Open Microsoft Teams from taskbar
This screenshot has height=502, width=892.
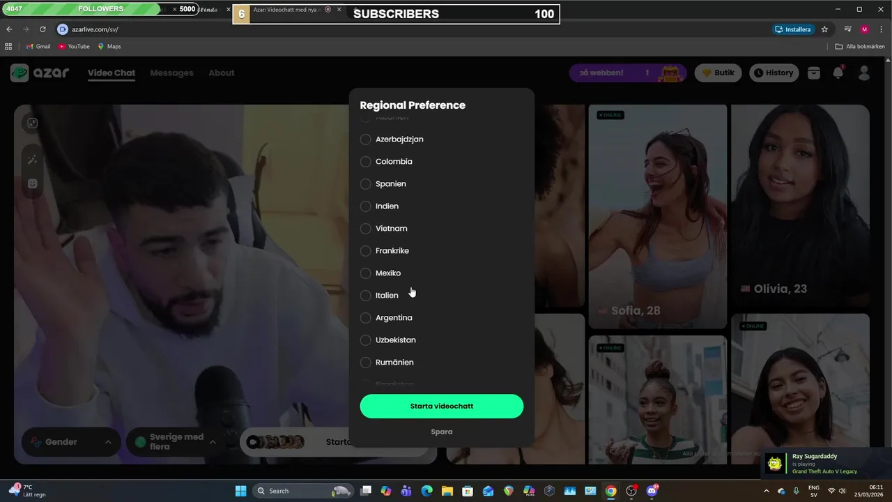click(406, 491)
